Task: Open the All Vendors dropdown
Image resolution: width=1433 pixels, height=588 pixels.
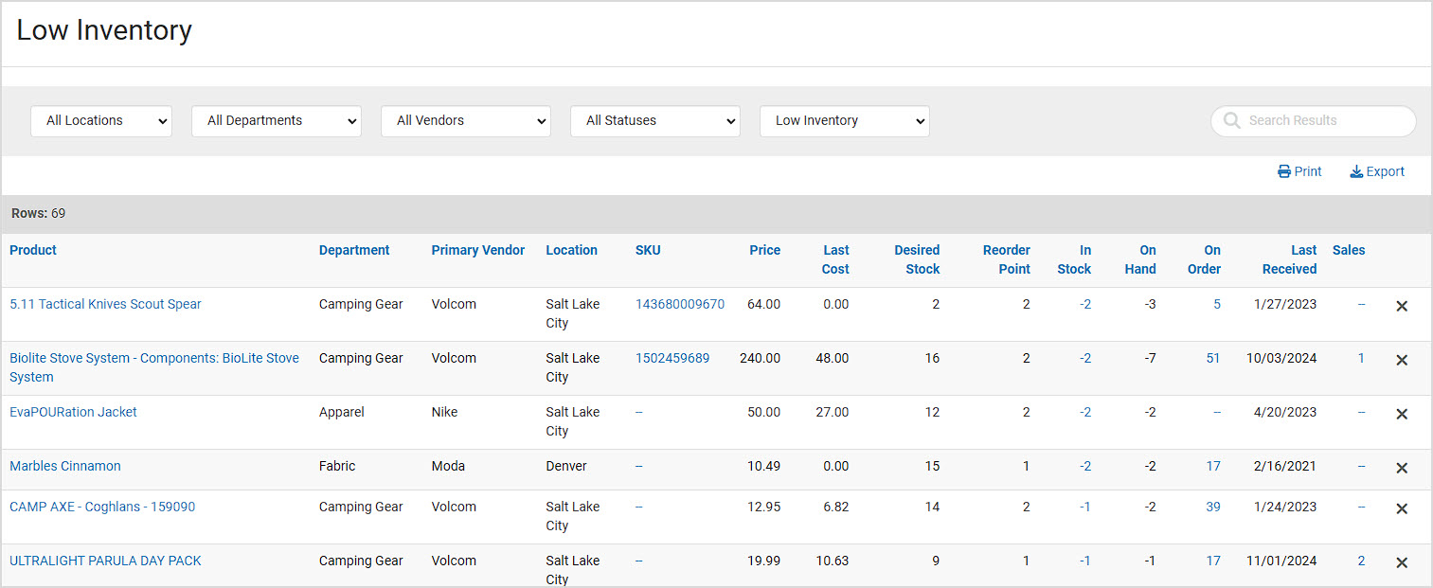Action: pyautogui.click(x=466, y=121)
